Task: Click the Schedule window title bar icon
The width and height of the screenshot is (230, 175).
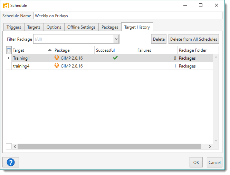Action: coord(6,6)
